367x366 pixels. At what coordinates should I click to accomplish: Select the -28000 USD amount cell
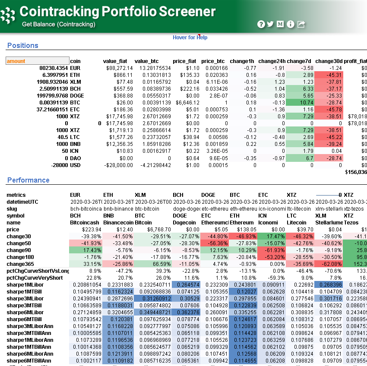point(60,165)
